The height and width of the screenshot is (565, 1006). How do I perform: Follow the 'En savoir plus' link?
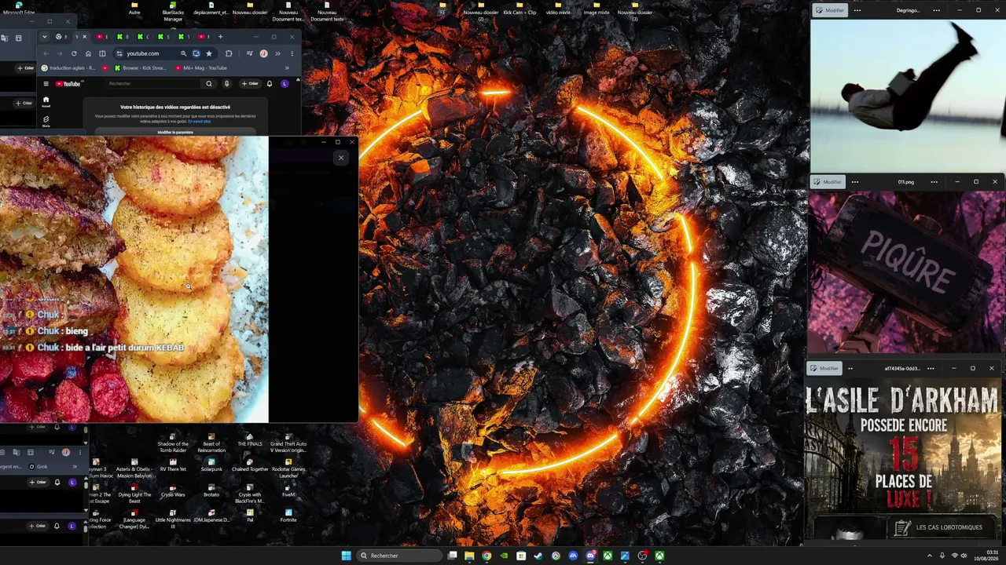(200, 122)
